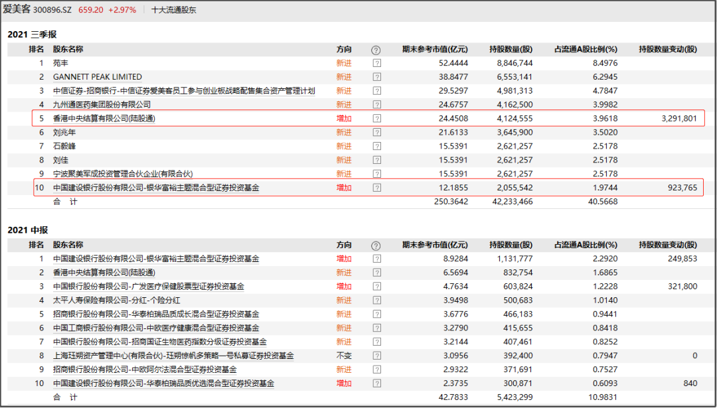Click the question mark icon for 招商国证生物医药指数 fund
The image size is (717, 408).
(x=377, y=342)
